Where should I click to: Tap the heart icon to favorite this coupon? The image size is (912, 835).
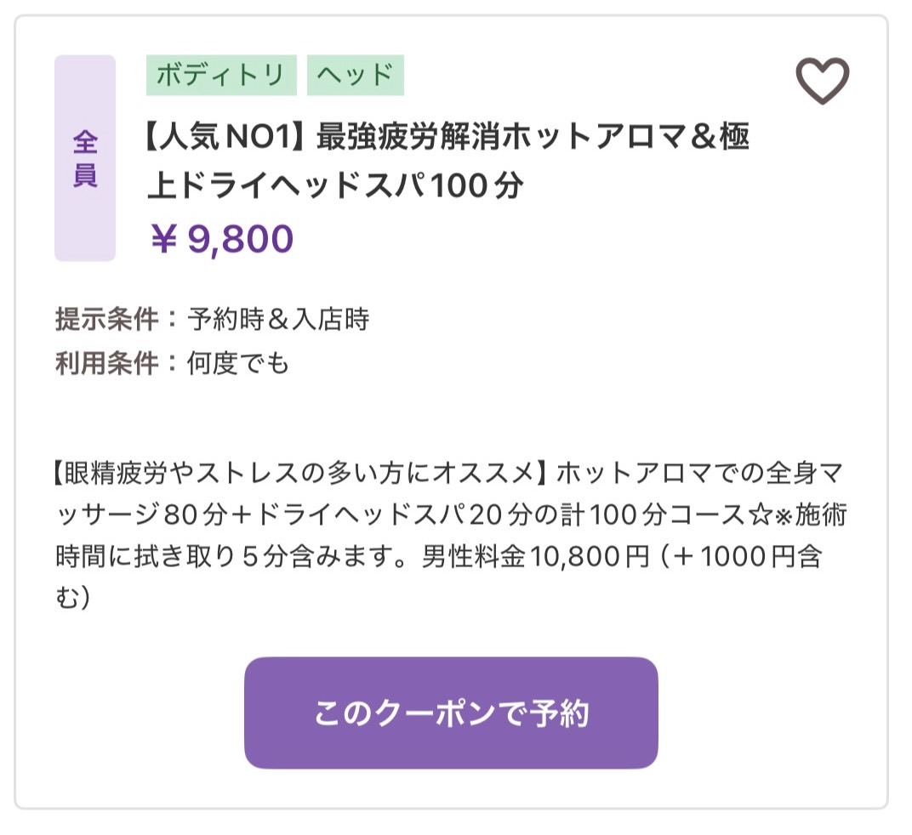pos(823,81)
